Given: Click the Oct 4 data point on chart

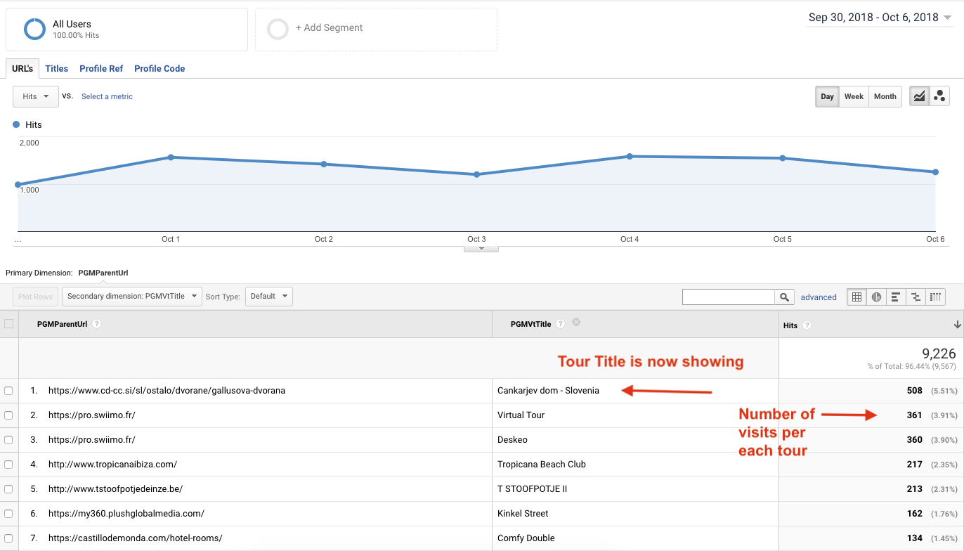Looking at the screenshot, I should click(x=630, y=156).
